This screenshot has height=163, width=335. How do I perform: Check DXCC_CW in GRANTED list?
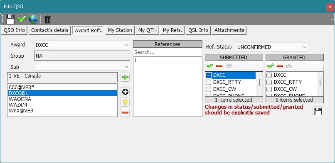[x=269, y=89]
